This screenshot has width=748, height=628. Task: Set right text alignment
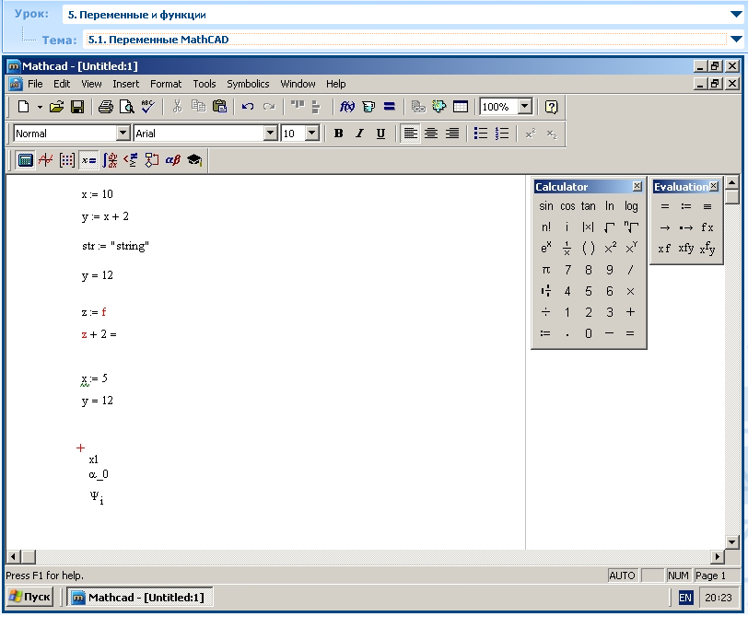click(452, 134)
